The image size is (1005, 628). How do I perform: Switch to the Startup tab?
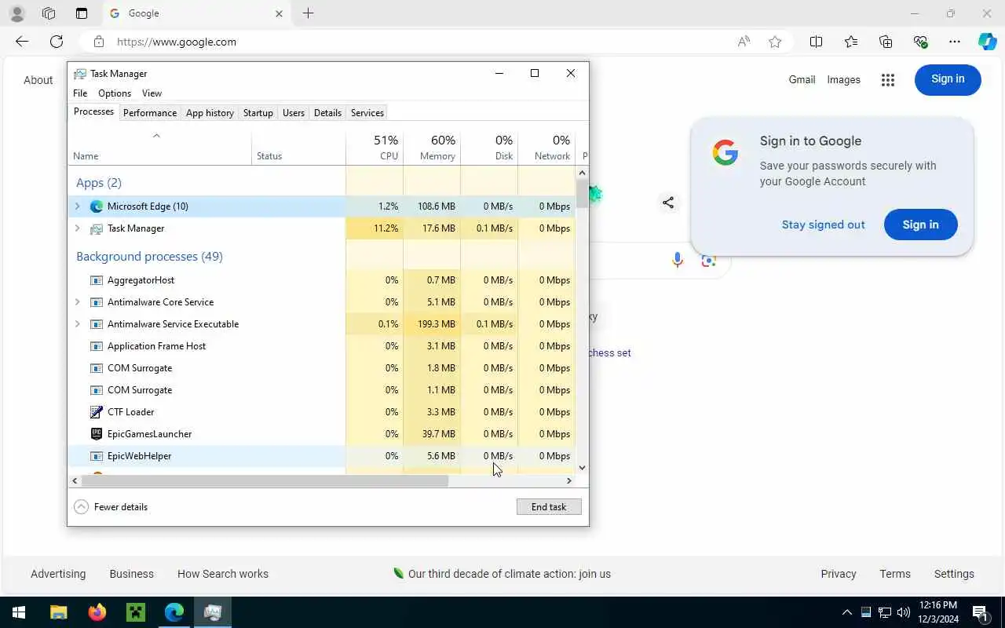tap(258, 112)
